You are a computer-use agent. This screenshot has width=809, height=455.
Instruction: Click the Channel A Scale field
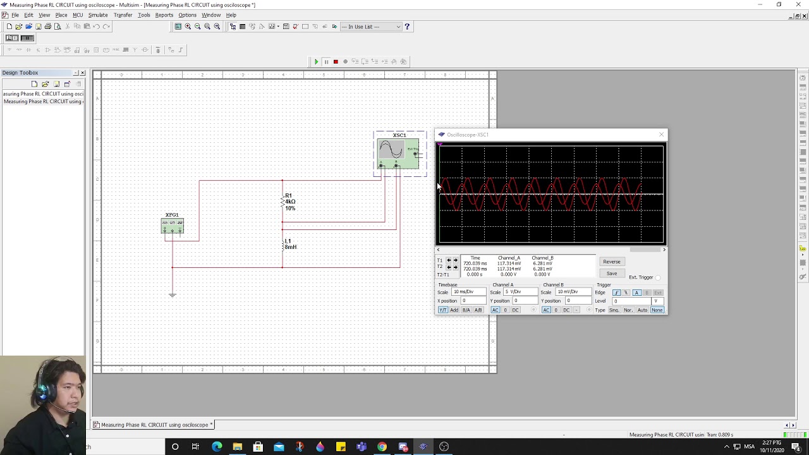(521, 292)
